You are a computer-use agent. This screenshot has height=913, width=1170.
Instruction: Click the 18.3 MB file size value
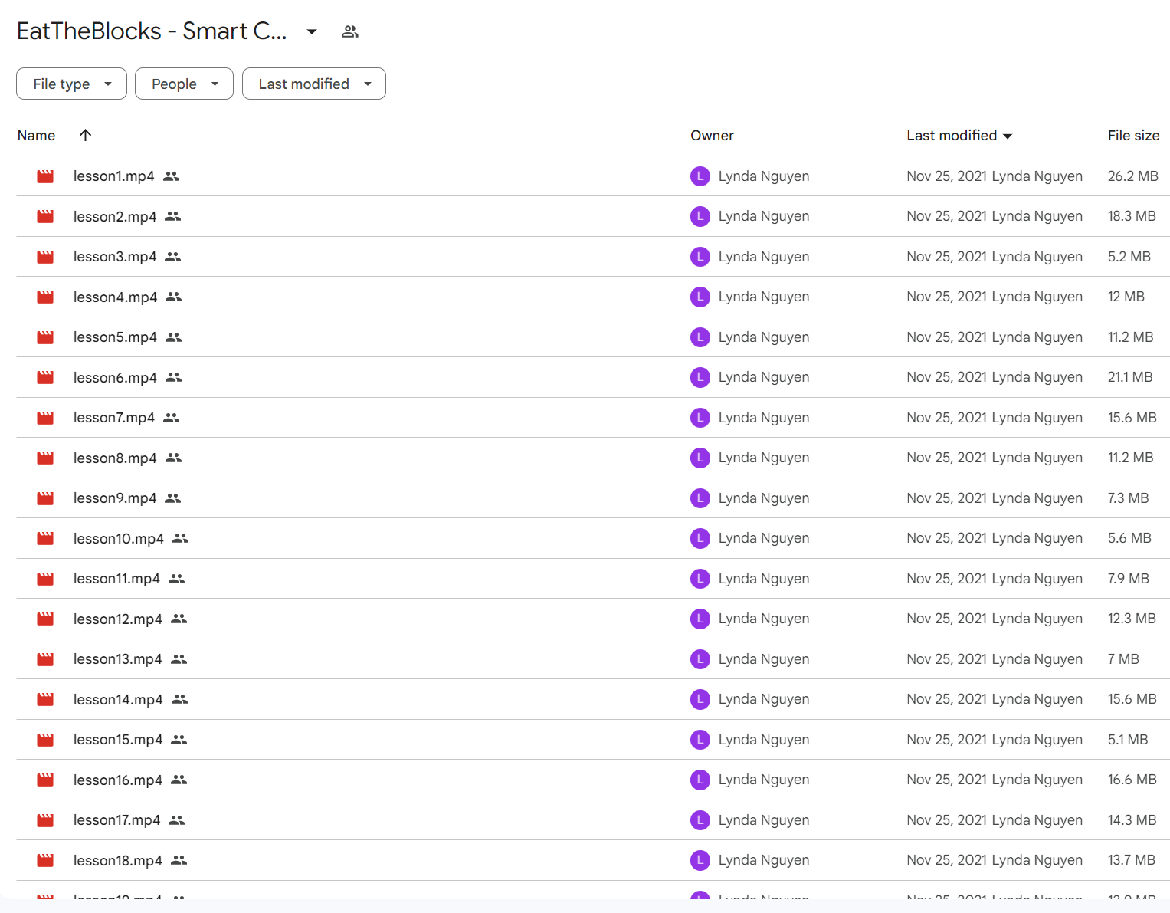tap(1132, 216)
